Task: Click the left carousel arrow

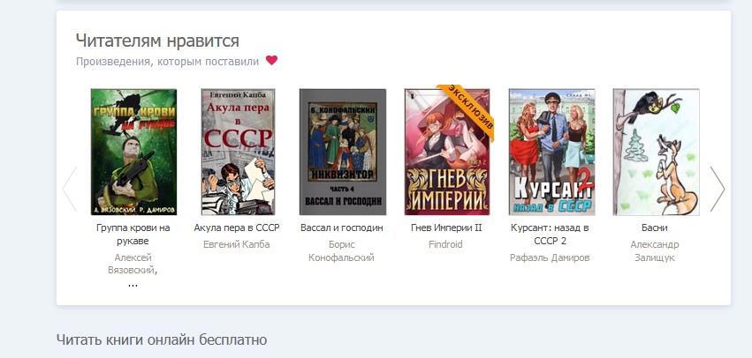Action: coord(70,189)
